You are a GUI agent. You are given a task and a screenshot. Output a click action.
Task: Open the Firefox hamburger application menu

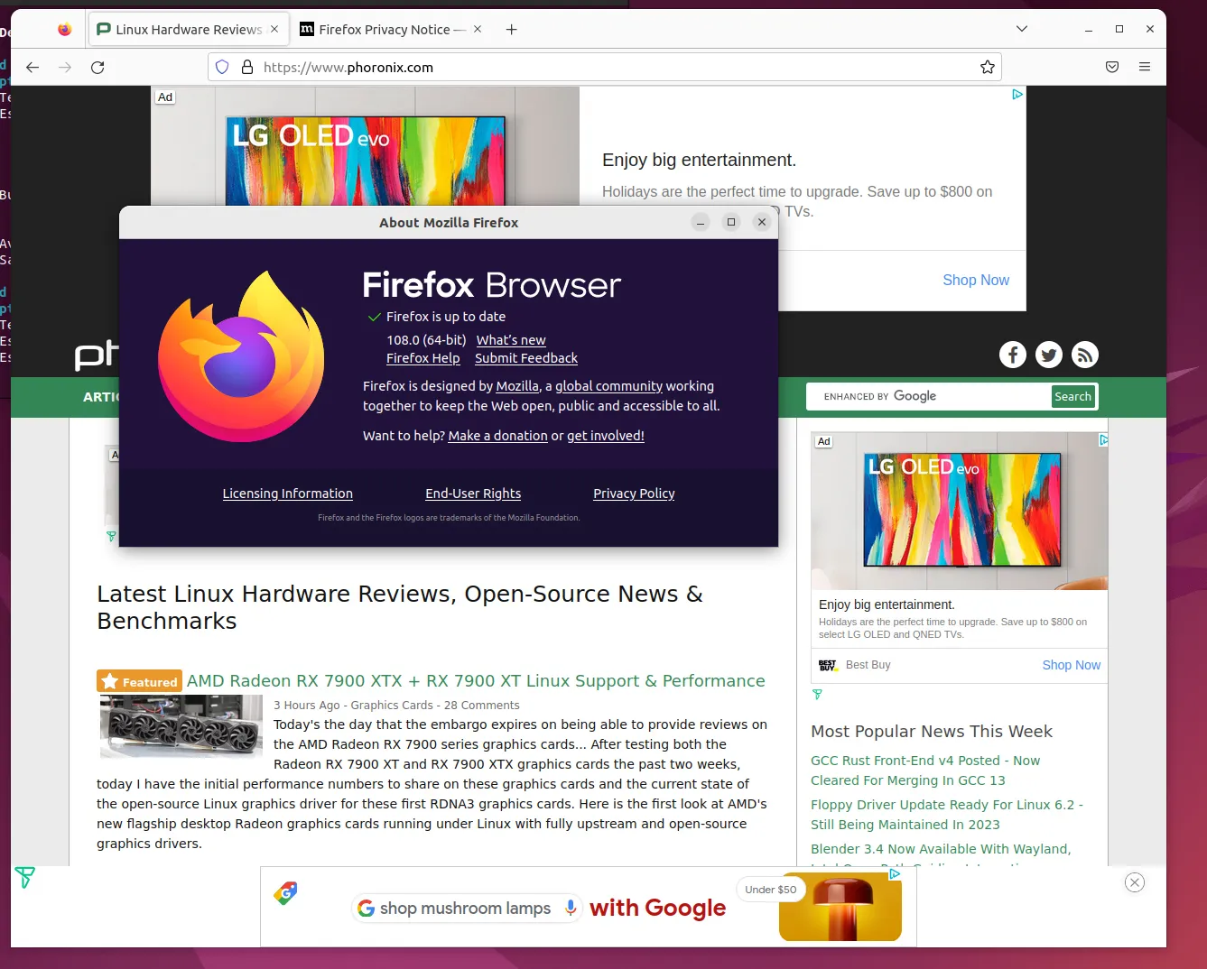click(1145, 68)
